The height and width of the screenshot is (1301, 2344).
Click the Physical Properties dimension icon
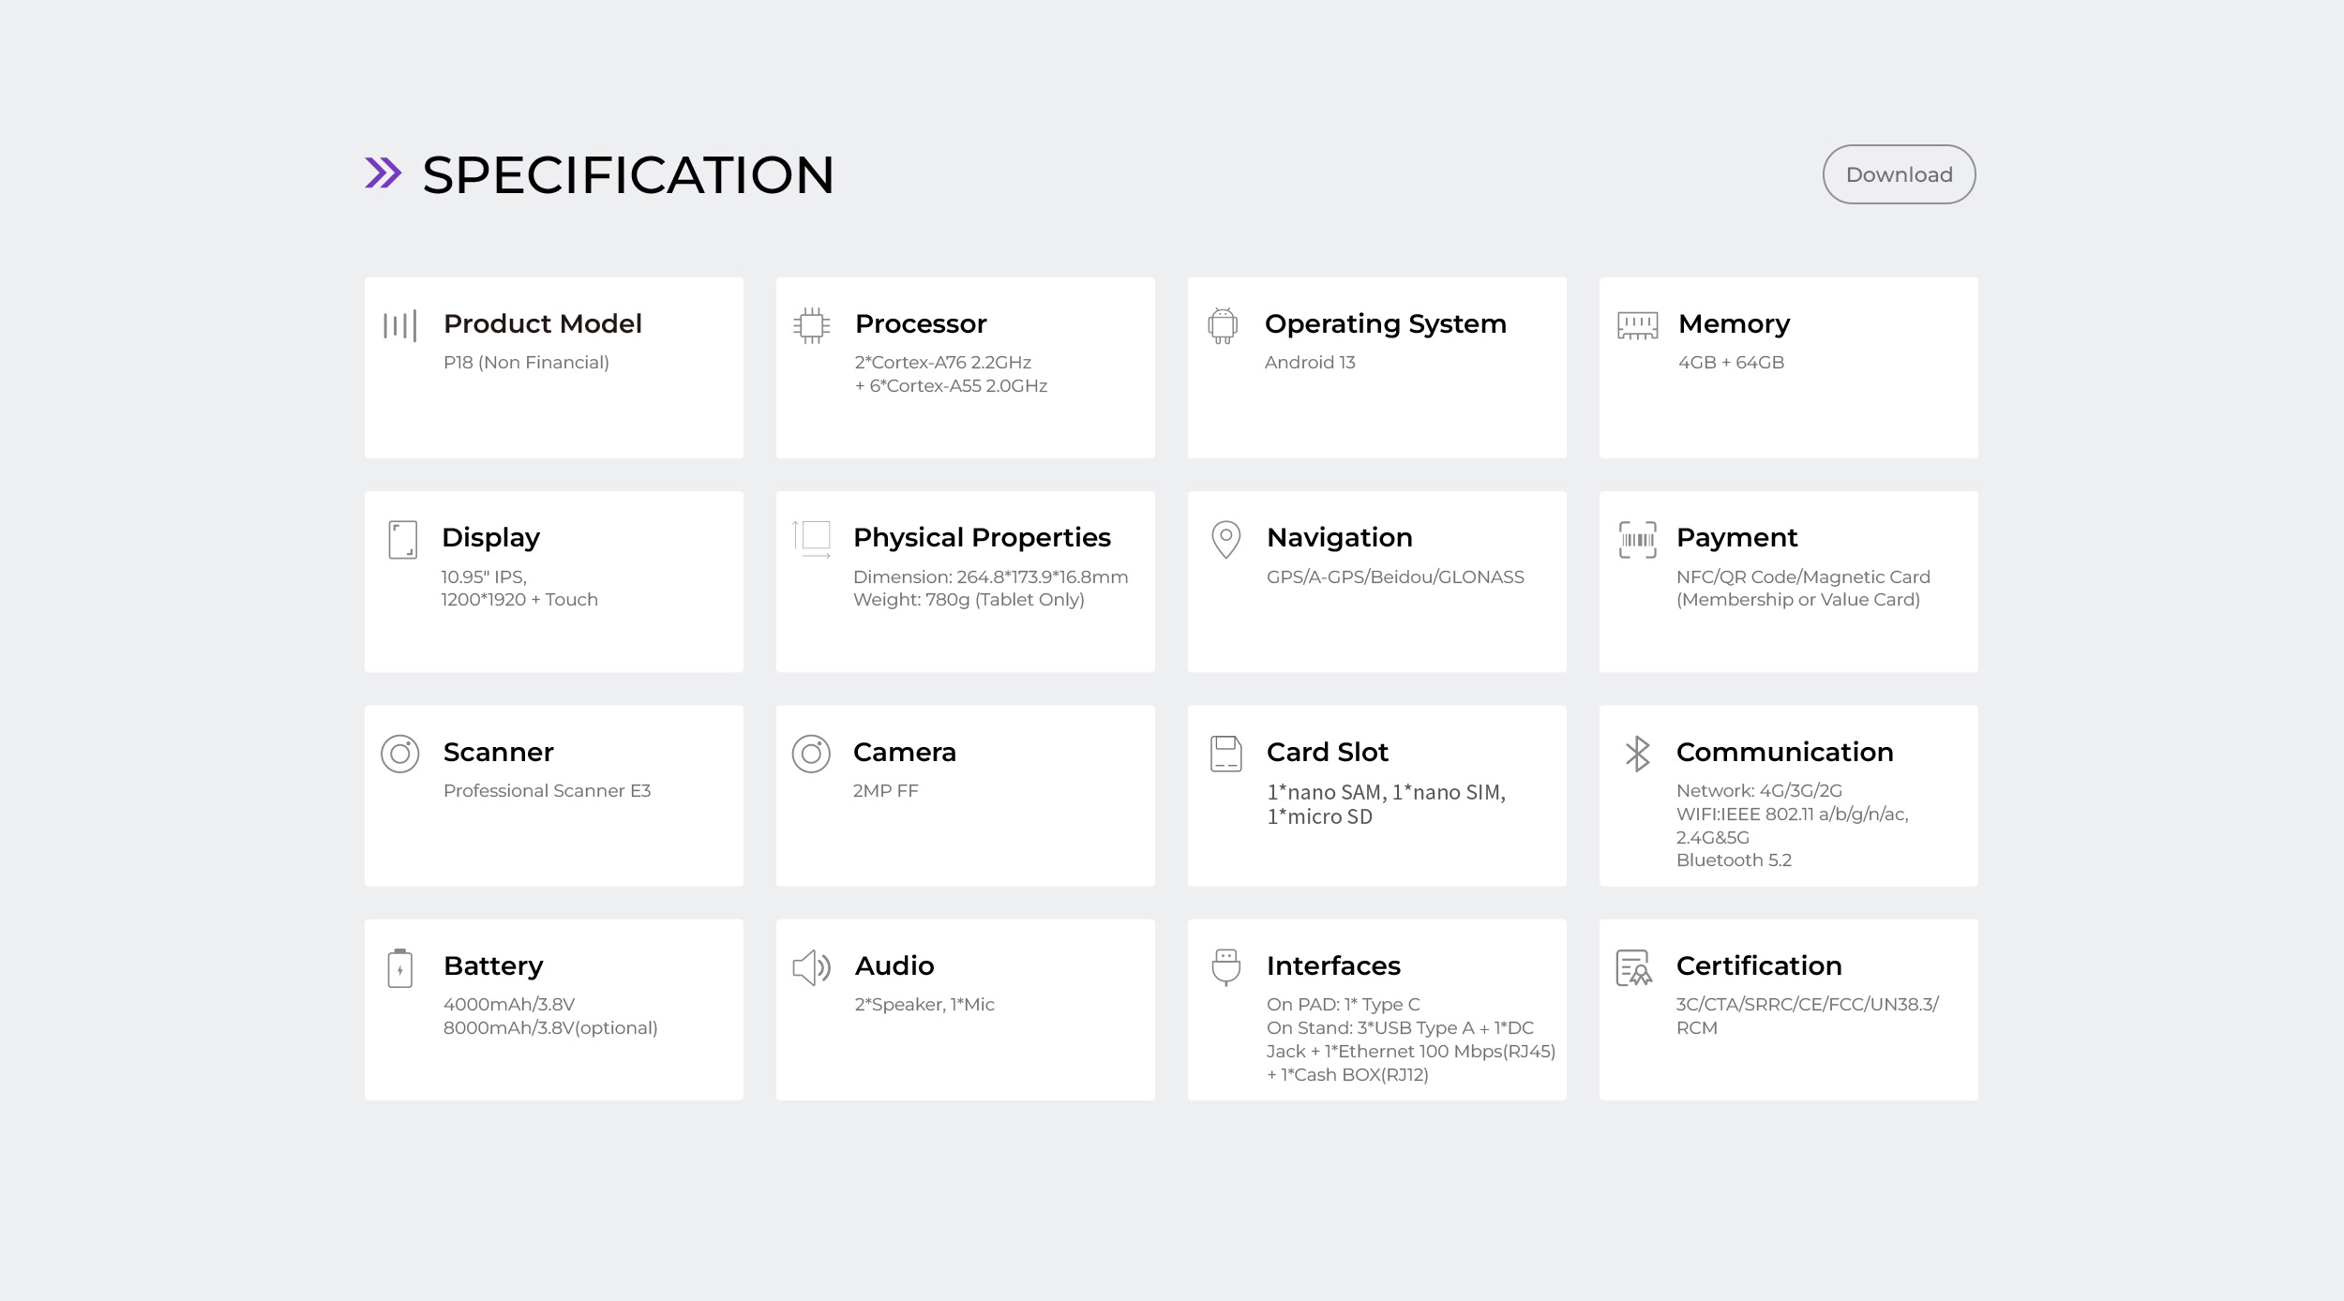pyautogui.click(x=812, y=540)
